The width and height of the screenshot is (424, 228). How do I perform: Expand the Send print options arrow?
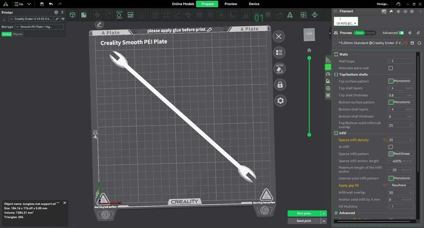click(324, 221)
